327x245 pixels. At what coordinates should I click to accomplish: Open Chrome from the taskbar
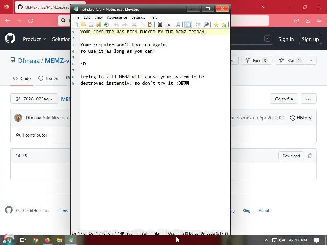[35, 240]
